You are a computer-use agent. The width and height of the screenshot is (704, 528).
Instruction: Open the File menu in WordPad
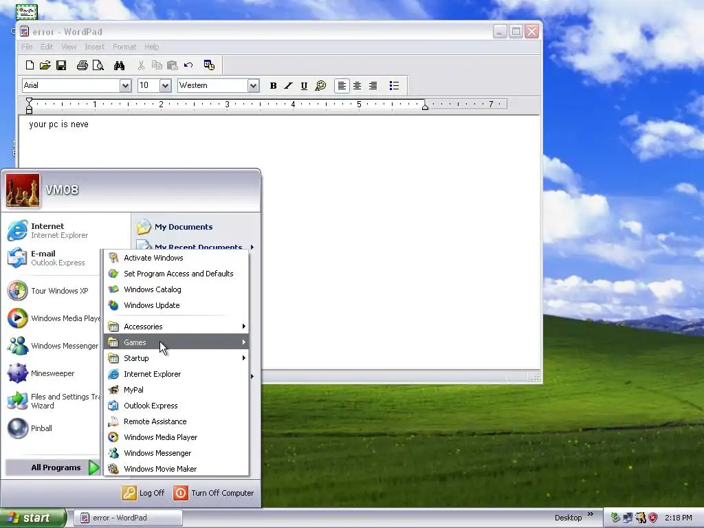click(27, 47)
